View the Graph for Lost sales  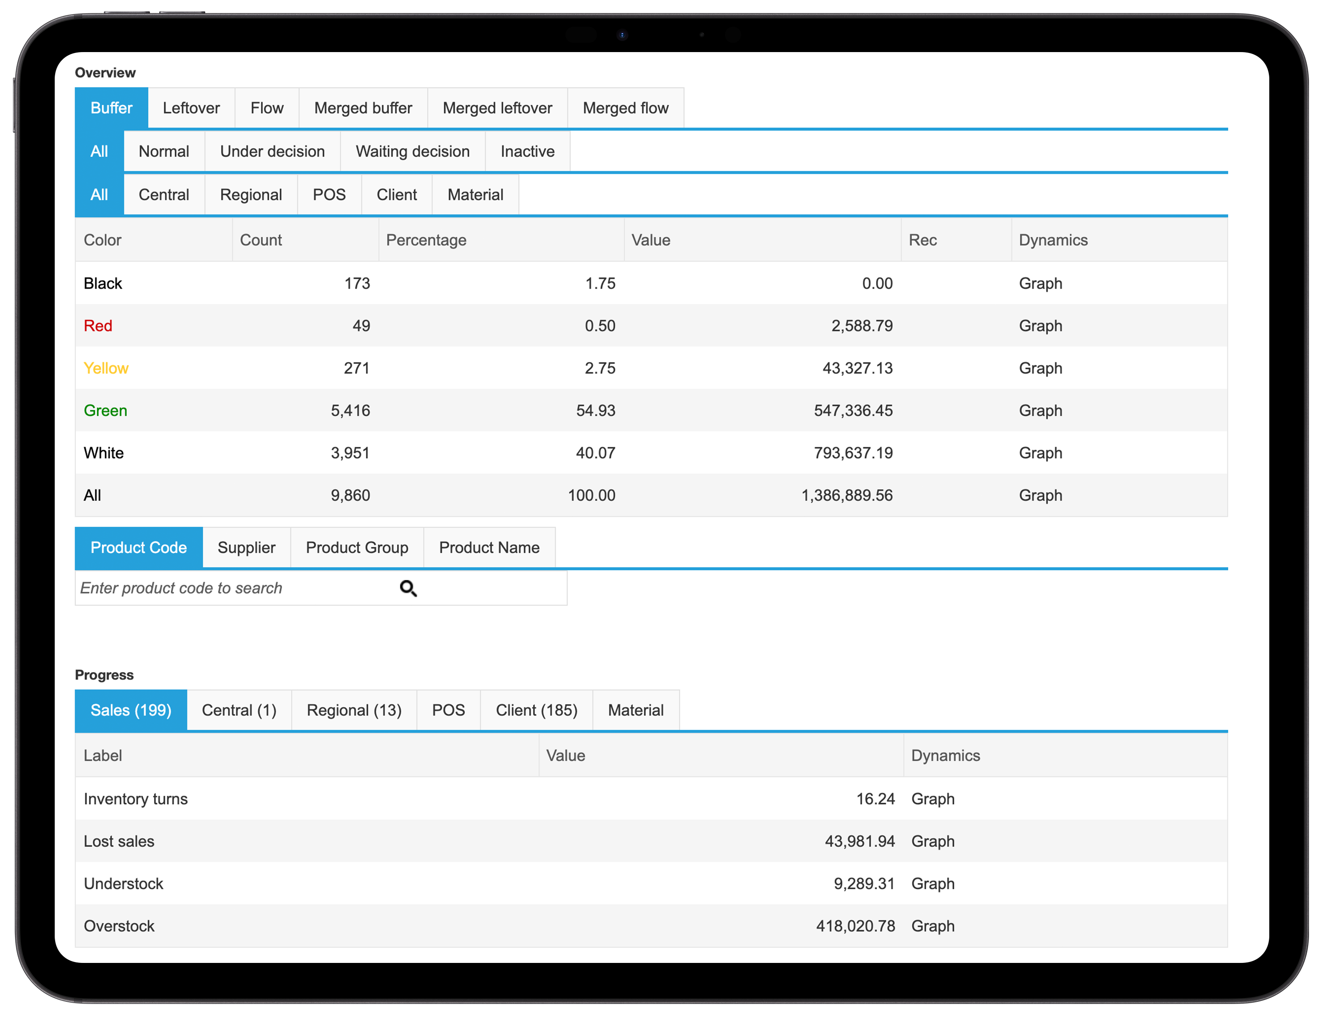click(x=933, y=841)
